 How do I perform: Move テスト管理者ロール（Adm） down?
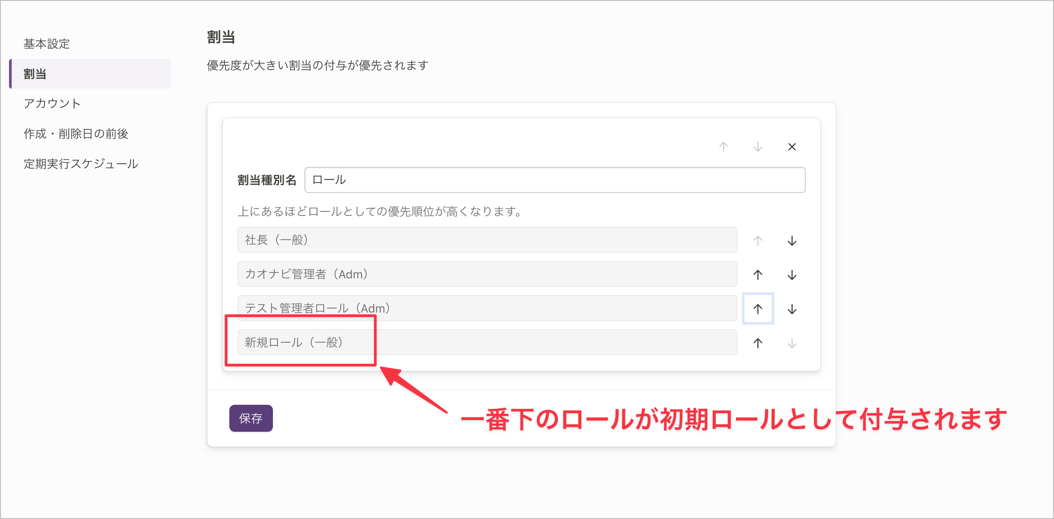(x=792, y=309)
